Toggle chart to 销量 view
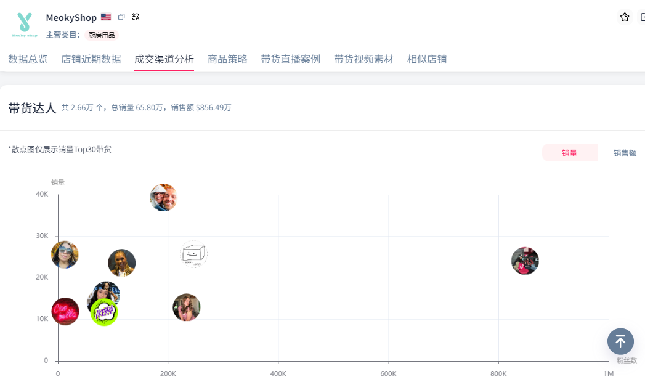This screenshot has height=390, width=645. (569, 153)
